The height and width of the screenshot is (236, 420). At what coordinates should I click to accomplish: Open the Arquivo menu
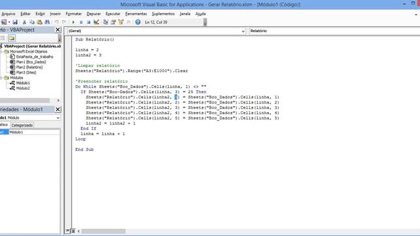pos(9,14)
